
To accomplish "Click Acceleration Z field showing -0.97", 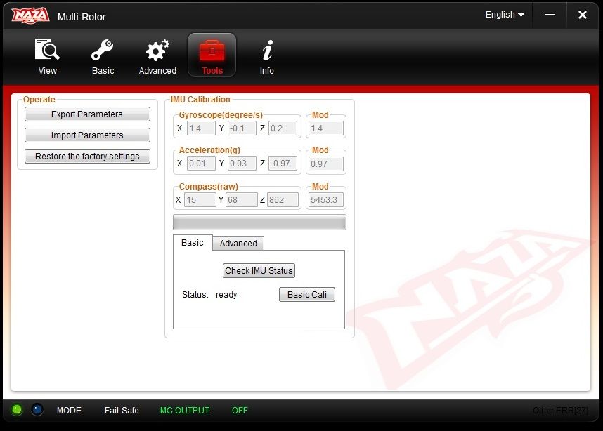I will [x=283, y=164].
